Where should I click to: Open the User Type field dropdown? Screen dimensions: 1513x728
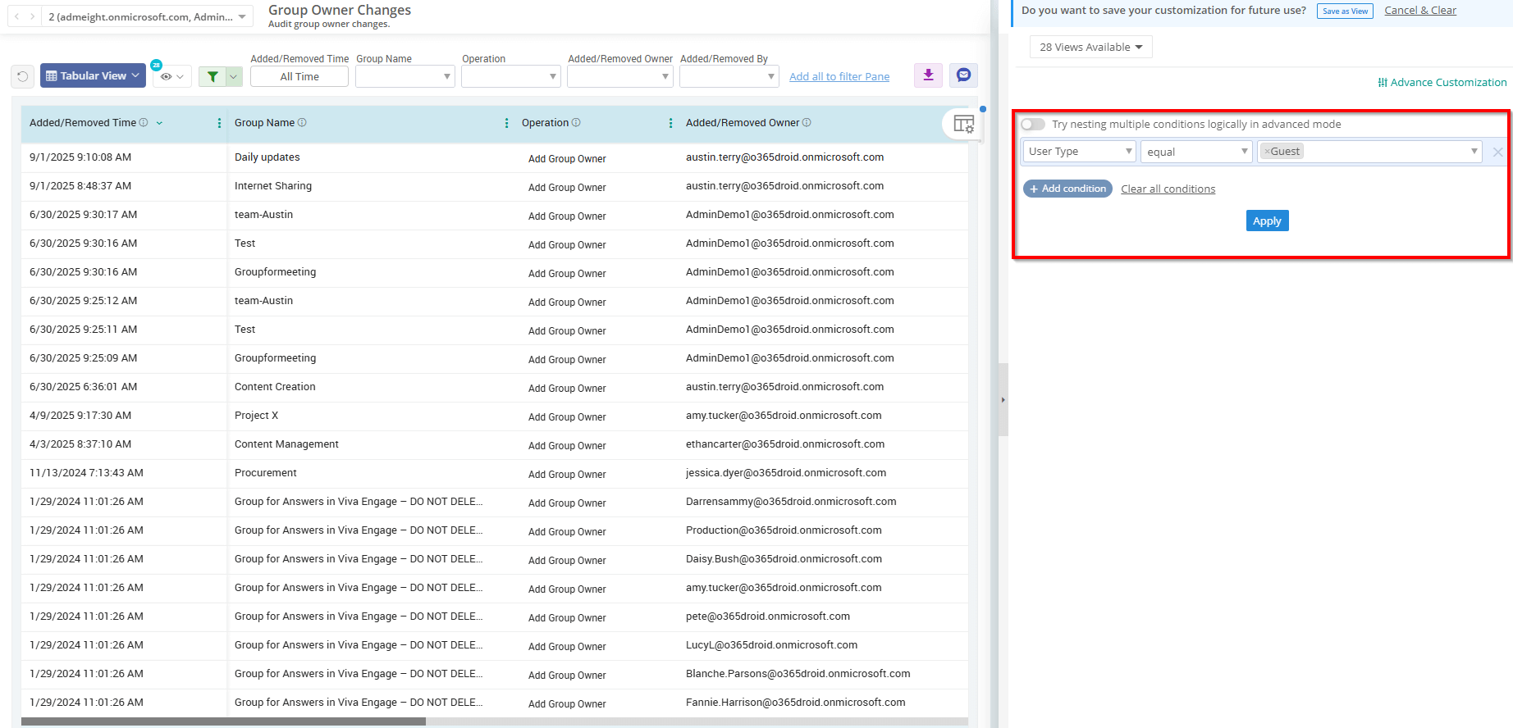click(1079, 152)
